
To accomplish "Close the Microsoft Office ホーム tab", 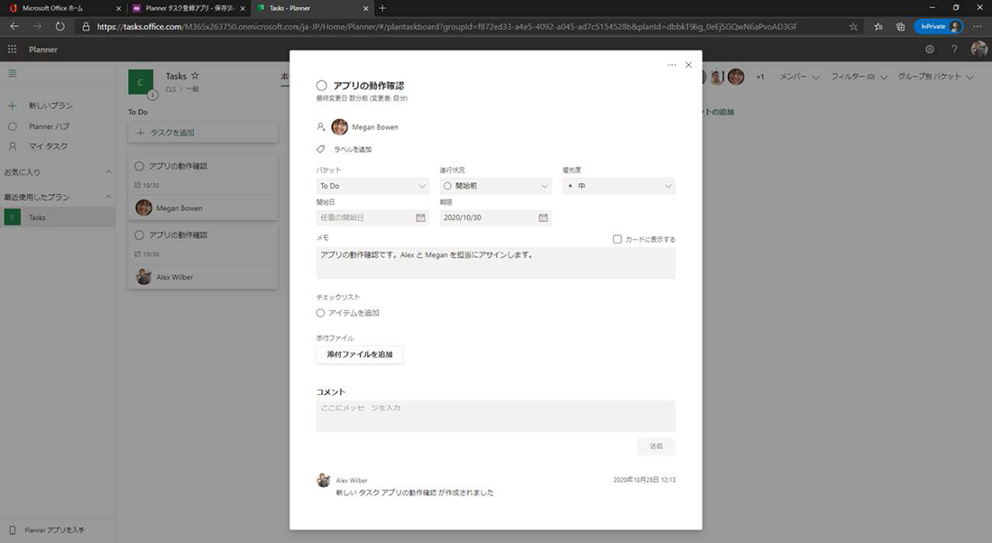I will click(118, 8).
